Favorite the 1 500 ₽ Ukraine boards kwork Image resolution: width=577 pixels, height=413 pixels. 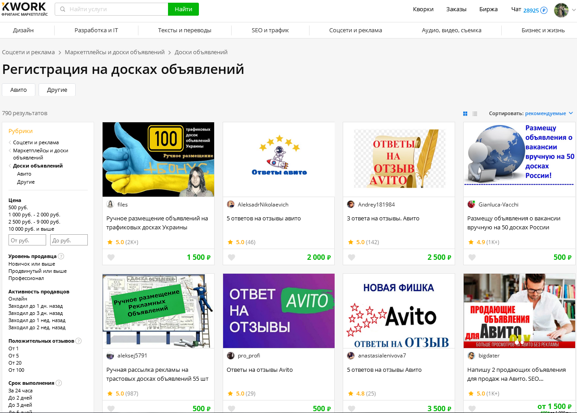click(111, 258)
